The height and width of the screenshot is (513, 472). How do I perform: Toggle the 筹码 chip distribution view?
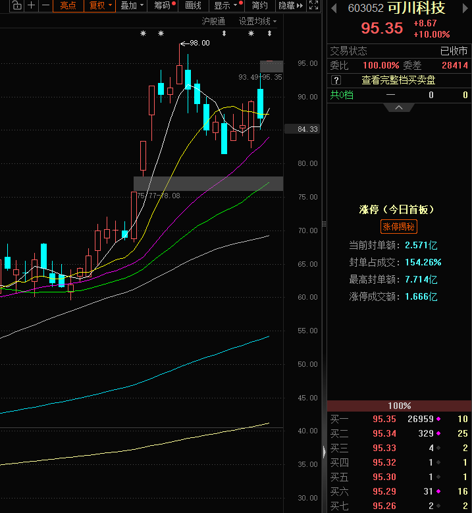pos(163,5)
